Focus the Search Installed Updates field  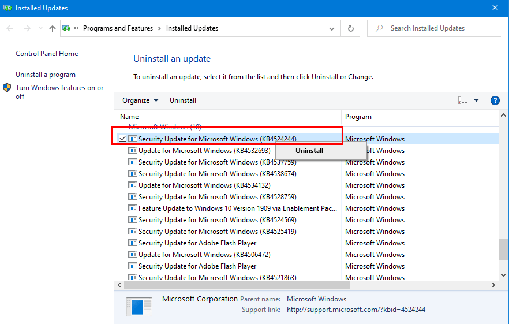point(434,28)
